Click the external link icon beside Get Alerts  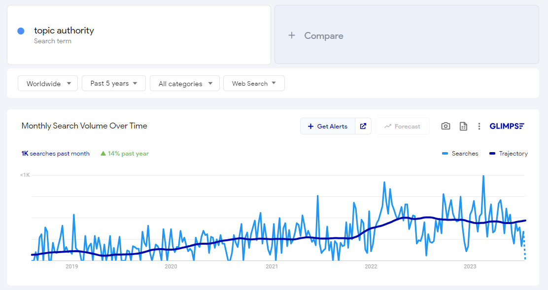[x=363, y=126]
